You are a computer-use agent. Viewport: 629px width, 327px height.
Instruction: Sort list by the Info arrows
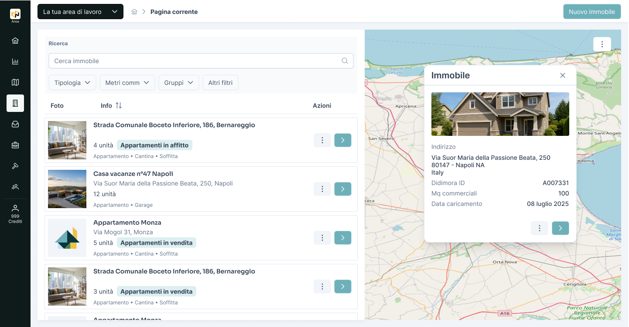point(119,105)
